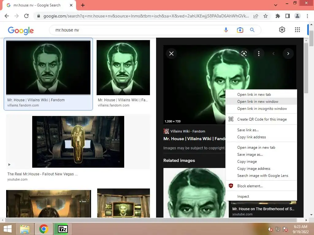The image size is (314, 235).
Task: Click villains.fandom.com under first result
Action: 23,105
